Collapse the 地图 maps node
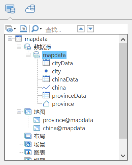The image size is (132, 165). coord(19,112)
